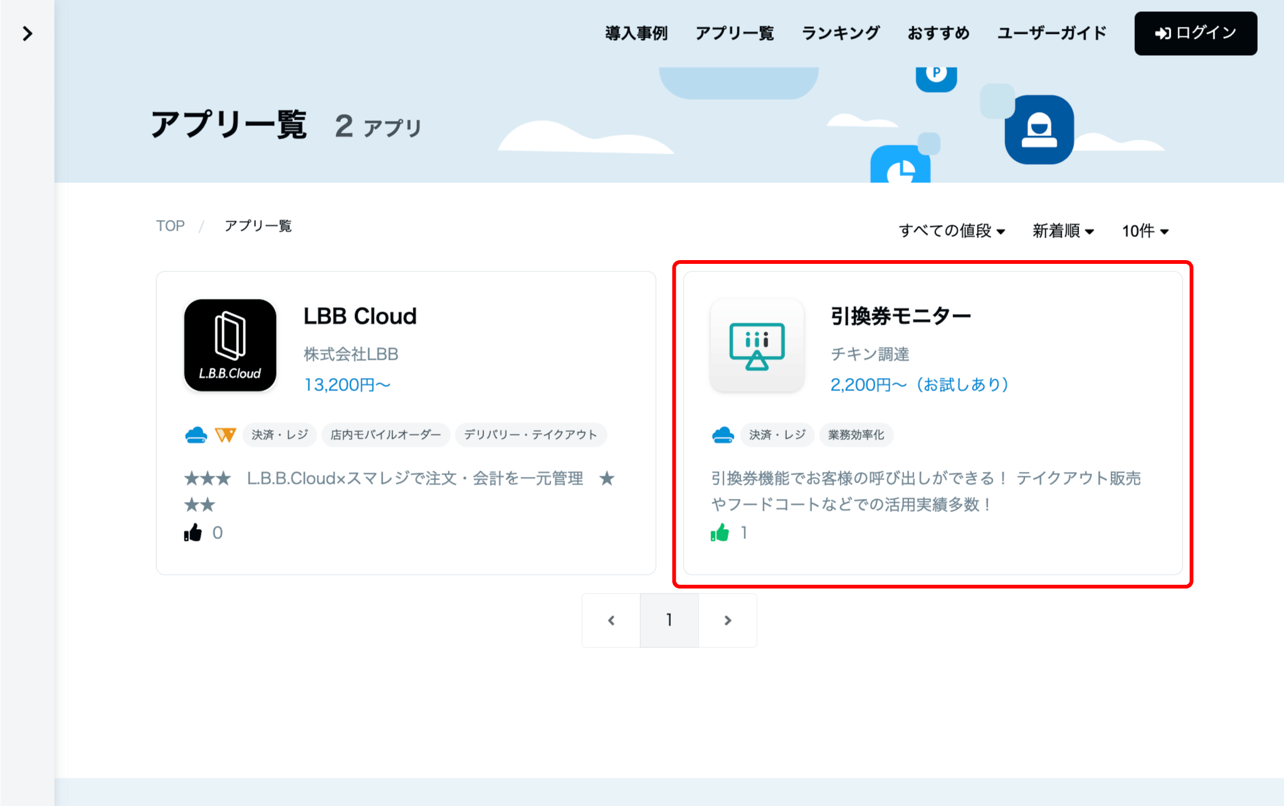Open the 引換券モニター app icon
1284x806 pixels.
pyautogui.click(x=757, y=345)
